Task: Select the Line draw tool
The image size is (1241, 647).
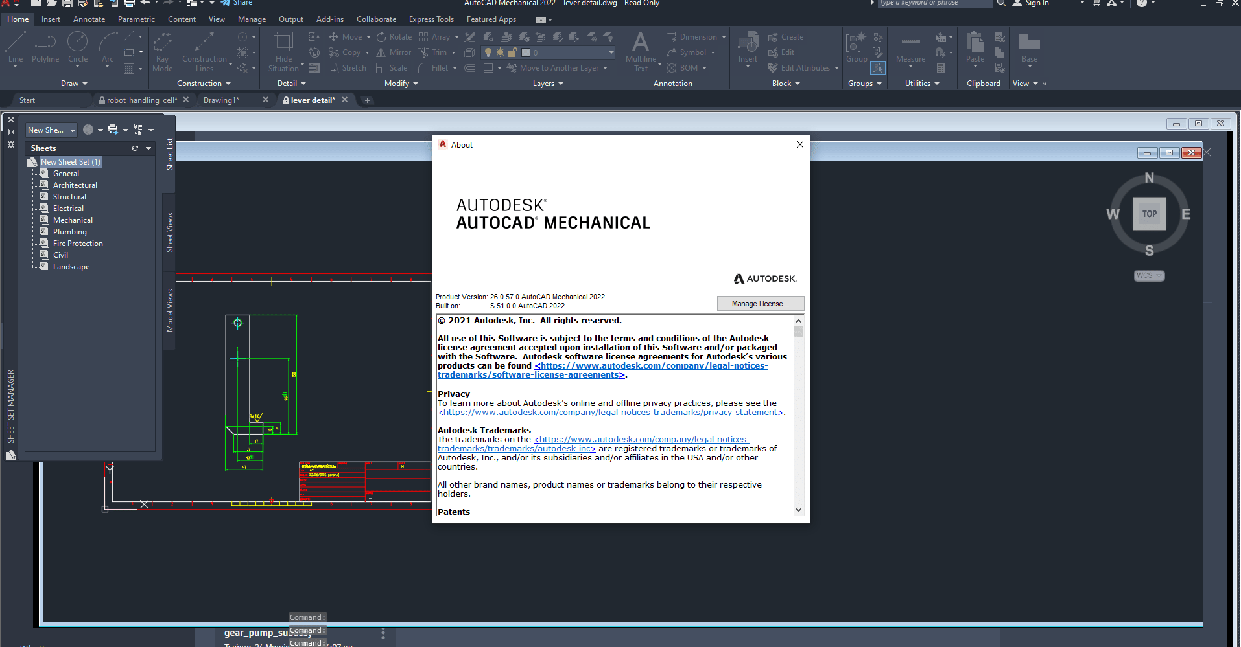Action: [x=16, y=48]
